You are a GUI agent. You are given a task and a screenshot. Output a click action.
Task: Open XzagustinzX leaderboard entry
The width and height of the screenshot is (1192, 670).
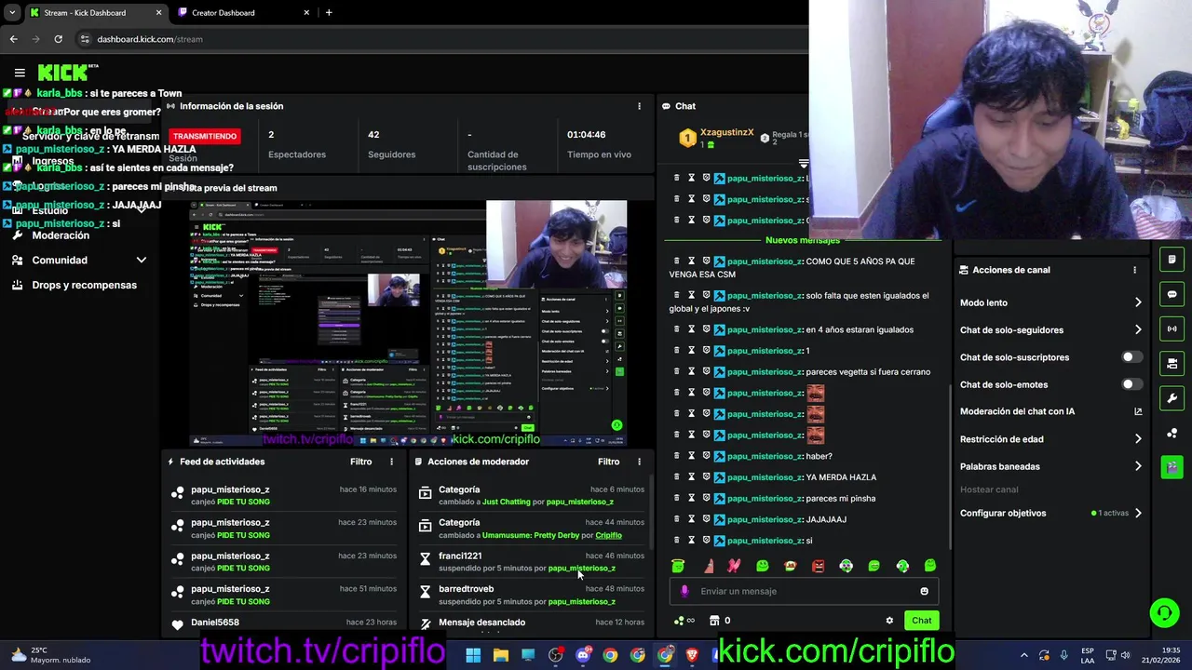726,132
